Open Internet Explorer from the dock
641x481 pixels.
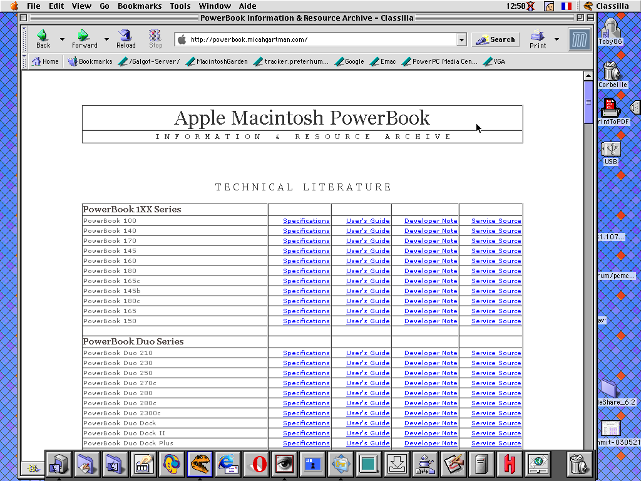coord(228,464)
